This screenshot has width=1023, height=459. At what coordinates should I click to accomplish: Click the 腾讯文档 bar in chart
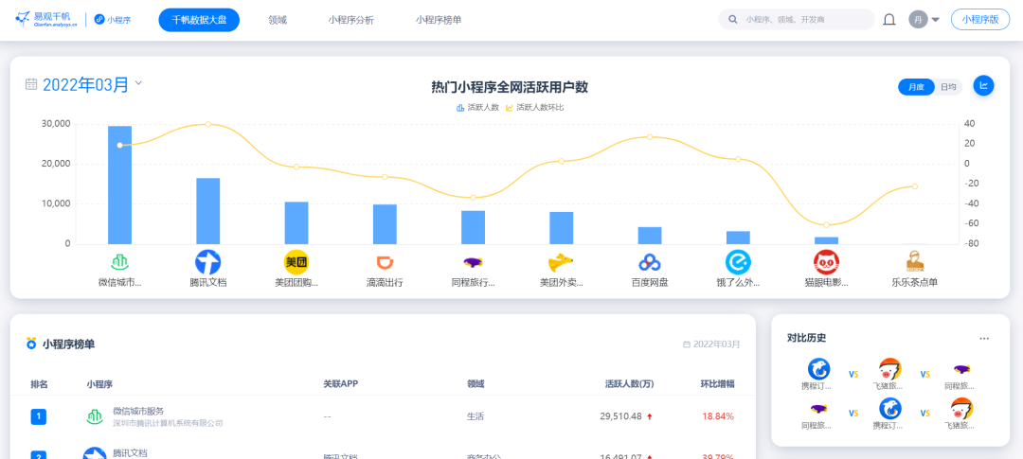207,211
